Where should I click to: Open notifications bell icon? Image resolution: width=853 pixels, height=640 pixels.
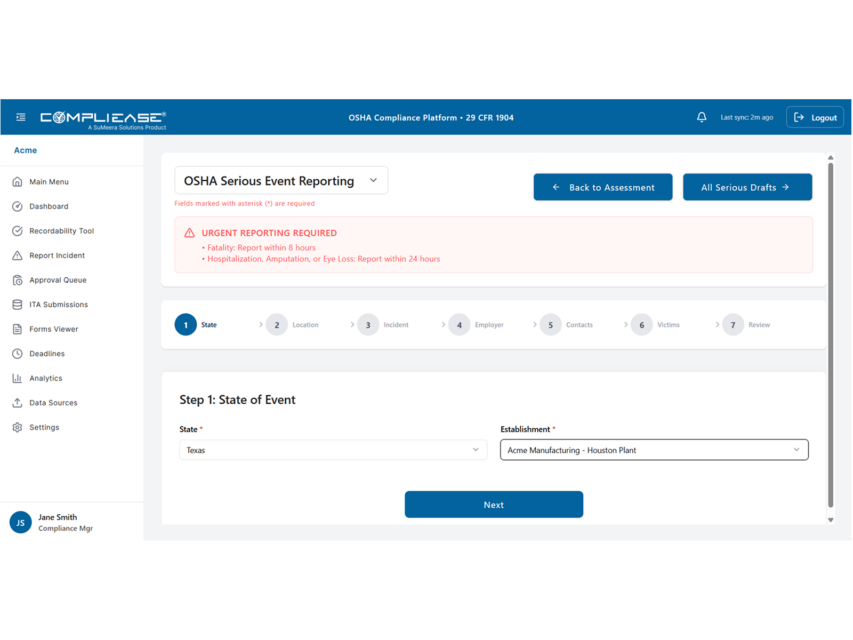click(x=702, y=117)
